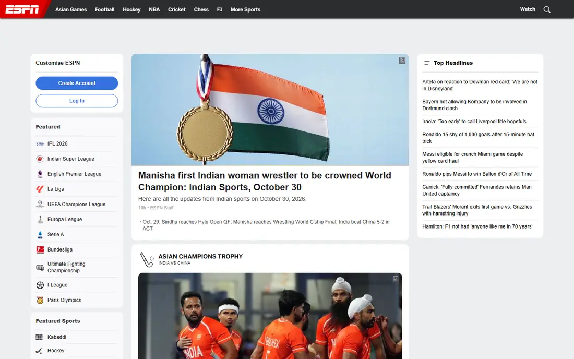Image resolution: width=574 pixels, height=359 pixels.
Task: Click the Watch link in the header
Action: (x=528, y=9)
